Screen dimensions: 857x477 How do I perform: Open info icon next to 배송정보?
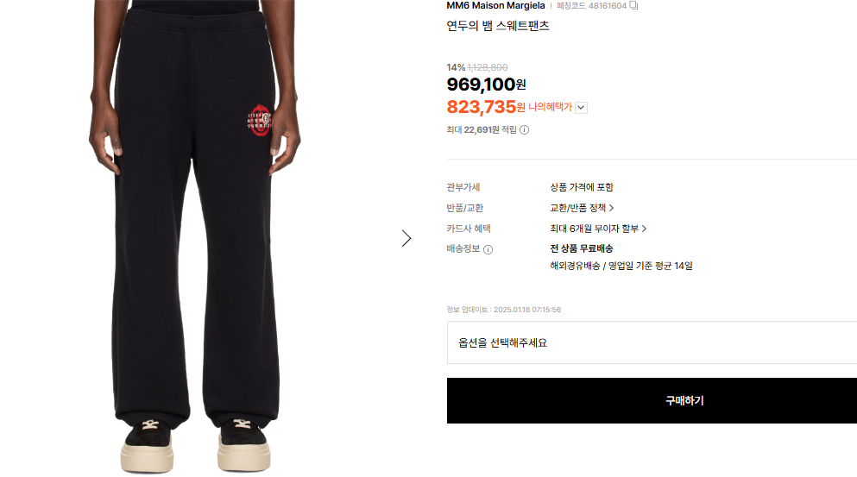pos(488,249)
